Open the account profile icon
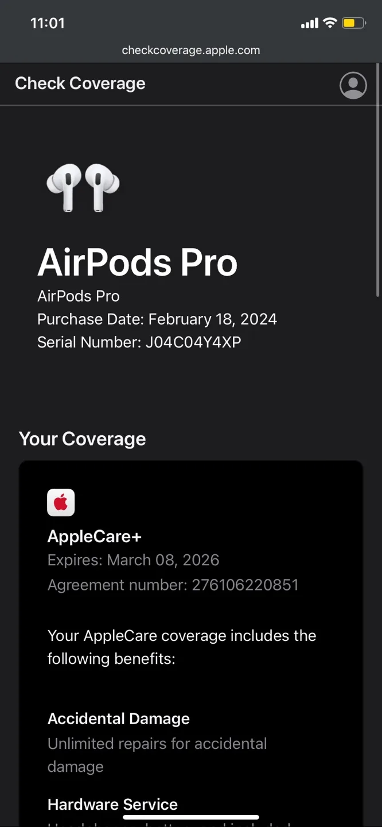382x827 pixels. pyautogui.click(x=353, y=85)
